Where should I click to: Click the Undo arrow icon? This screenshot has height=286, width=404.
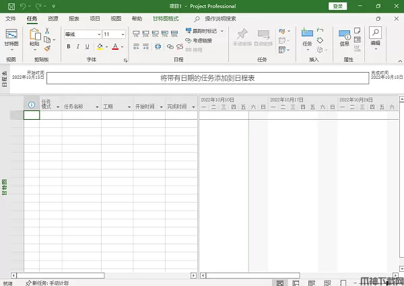click(x=22, y=5)
